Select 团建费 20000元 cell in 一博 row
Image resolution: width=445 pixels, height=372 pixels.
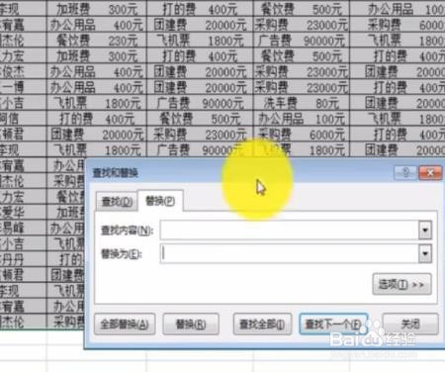(x=200, y=87)
